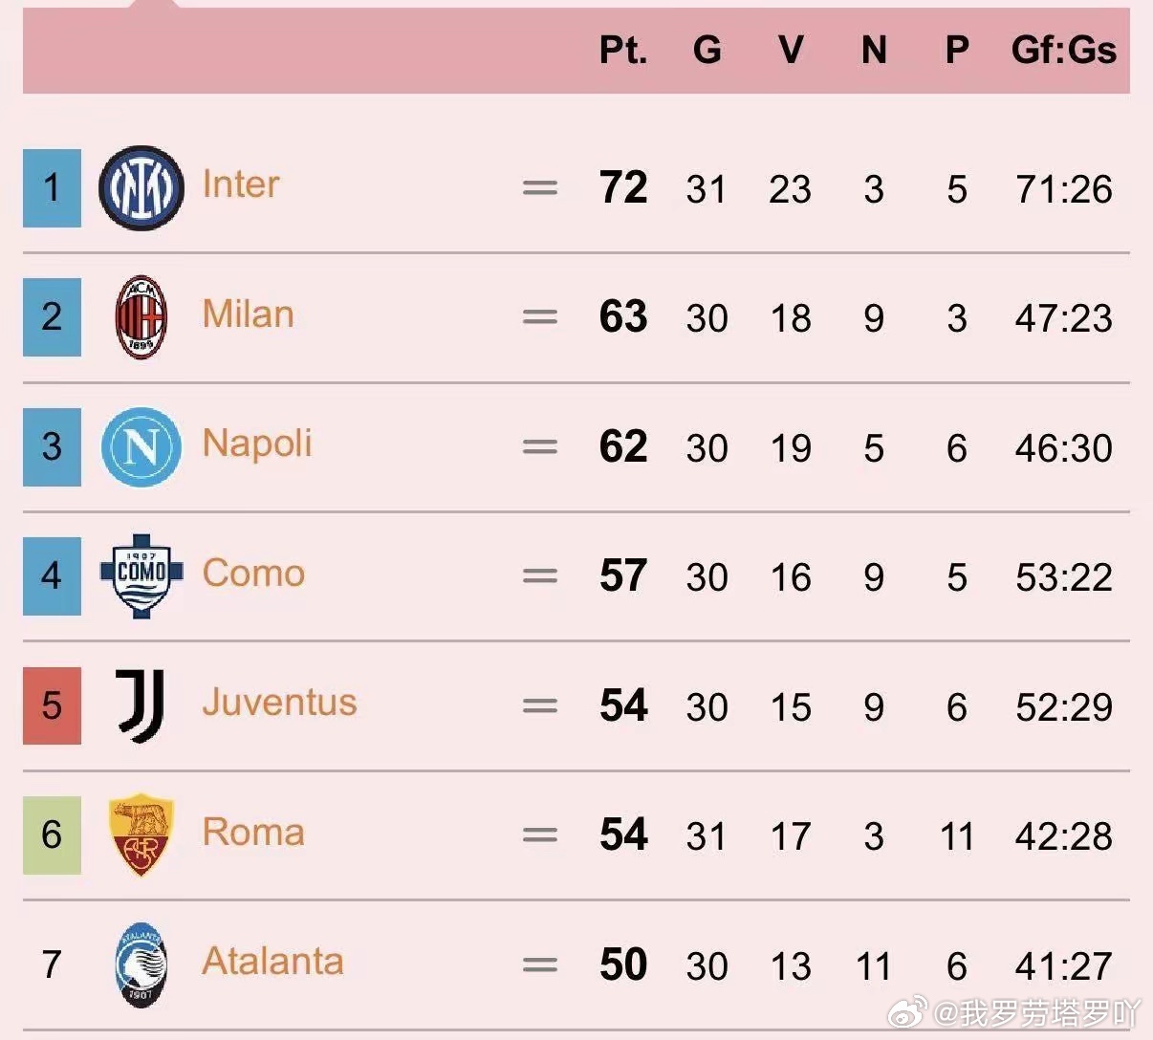This screenshot has width=1153, height=1040.
Task: Open the Napoli team page
Action: tap(257, 444)
